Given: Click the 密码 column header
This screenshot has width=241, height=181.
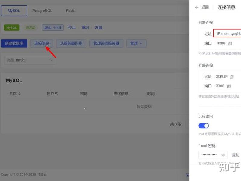Looking at the screenshot, I should (x=84, y=94).
